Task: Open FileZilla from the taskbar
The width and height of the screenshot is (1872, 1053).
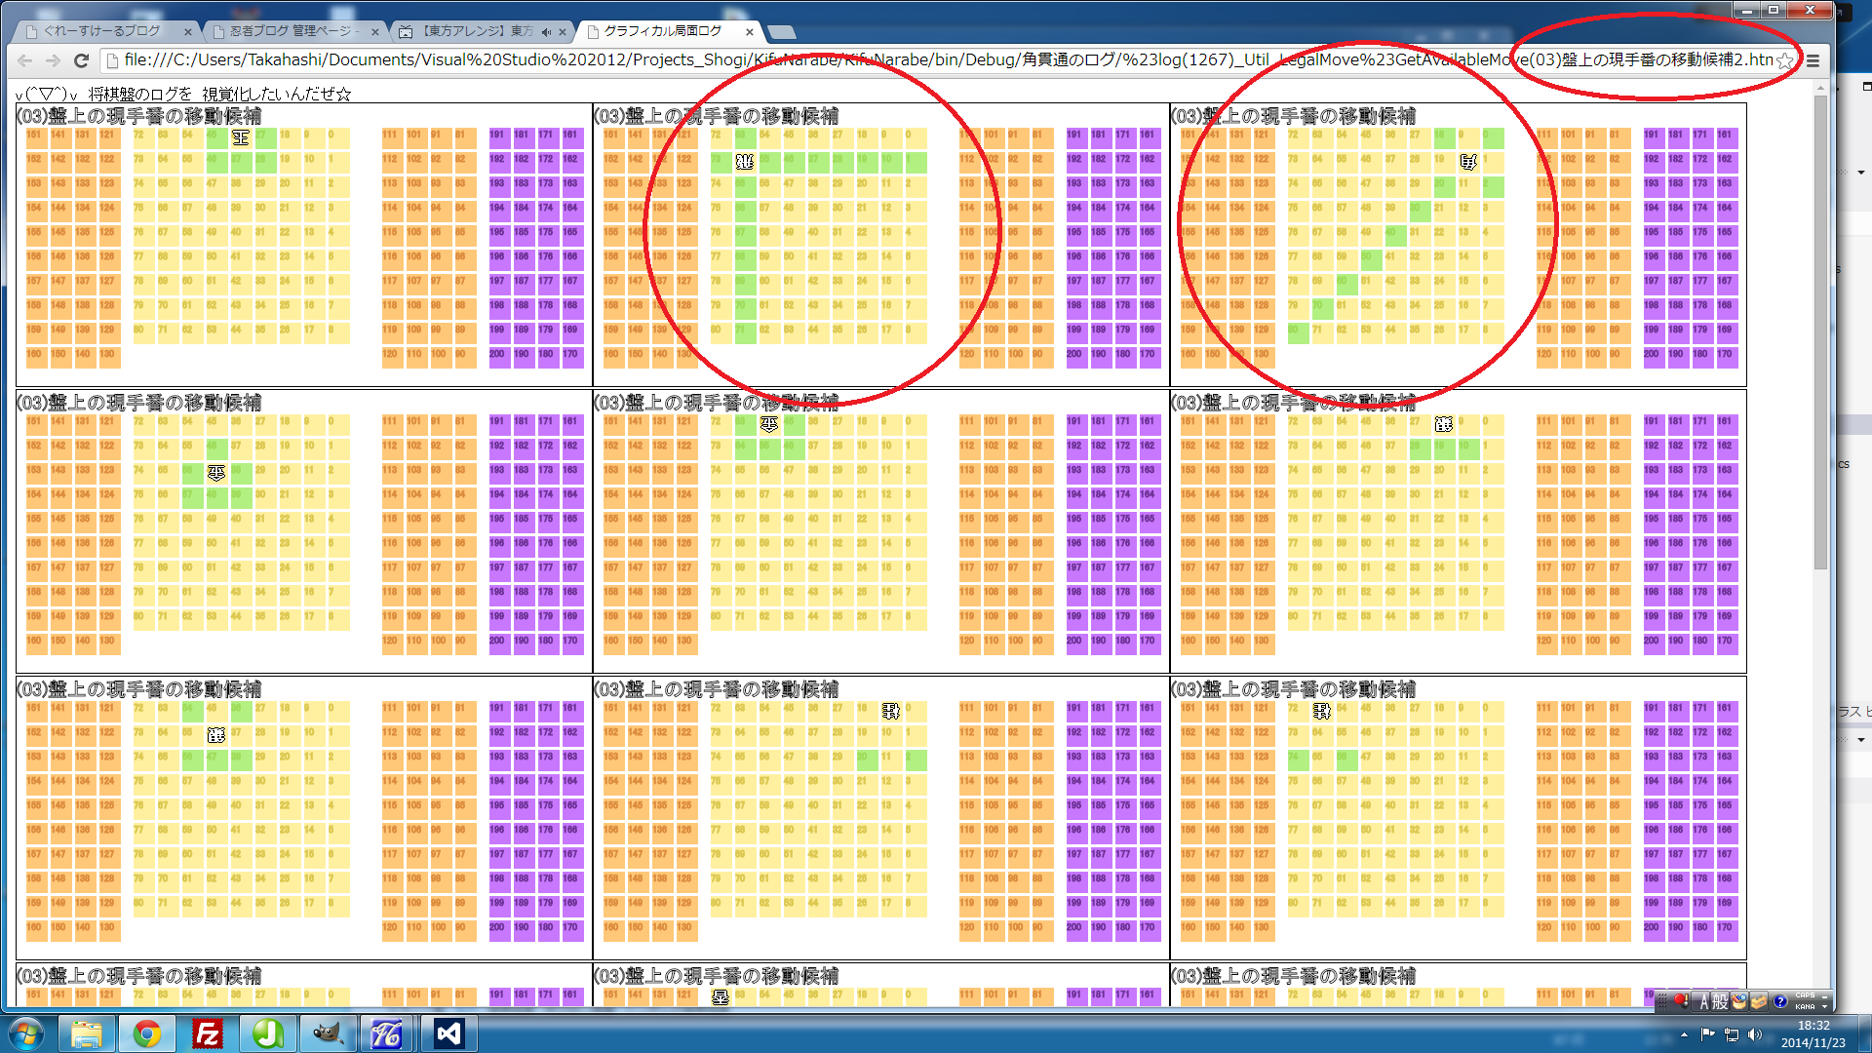Action: [x=208, y=1033]
